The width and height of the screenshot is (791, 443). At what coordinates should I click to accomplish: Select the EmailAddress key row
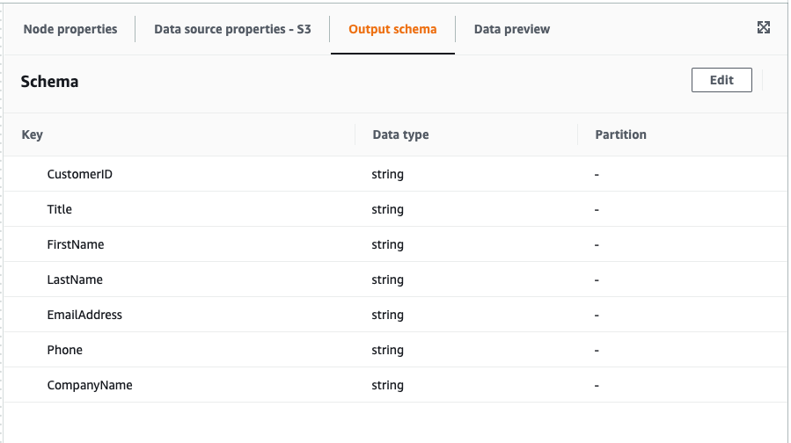point(84,315)
